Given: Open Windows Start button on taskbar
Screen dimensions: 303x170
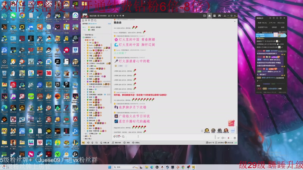Looking at the screenshot, I should tap(109, 167).
